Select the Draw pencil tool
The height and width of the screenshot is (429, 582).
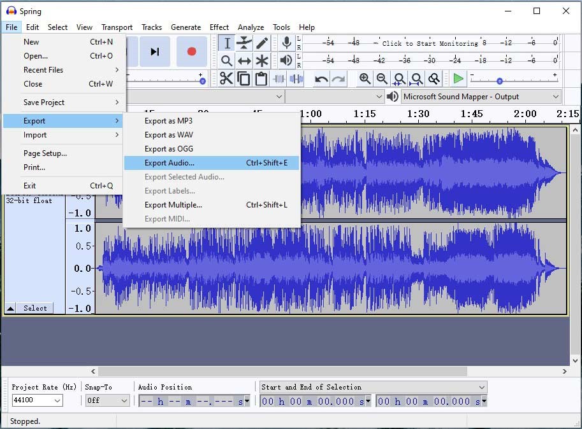[262, 43]
